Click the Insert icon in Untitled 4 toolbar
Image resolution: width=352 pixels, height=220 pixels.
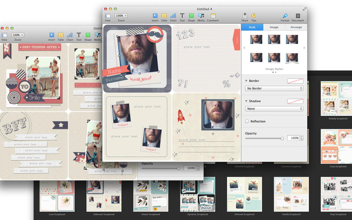[155, 15]
